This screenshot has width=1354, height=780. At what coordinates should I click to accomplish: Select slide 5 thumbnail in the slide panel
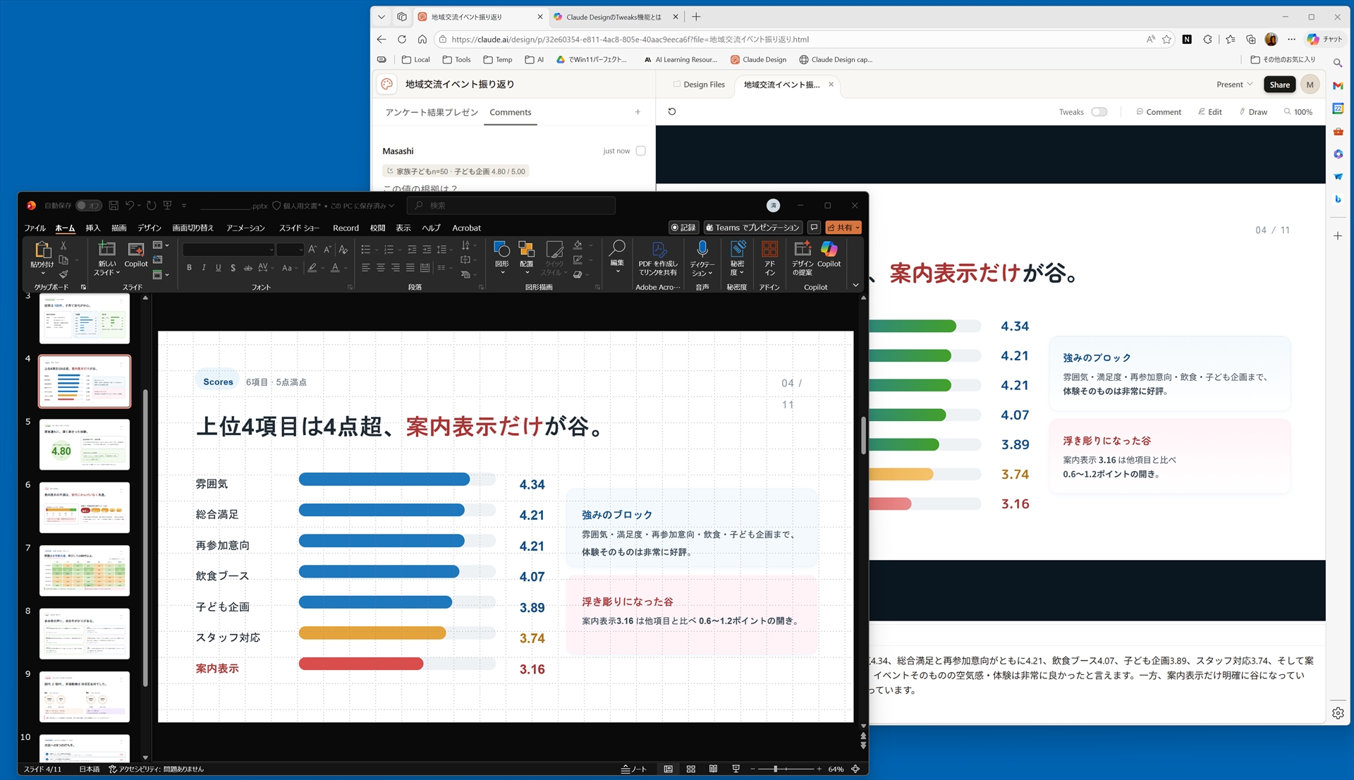tap(84, 444)
